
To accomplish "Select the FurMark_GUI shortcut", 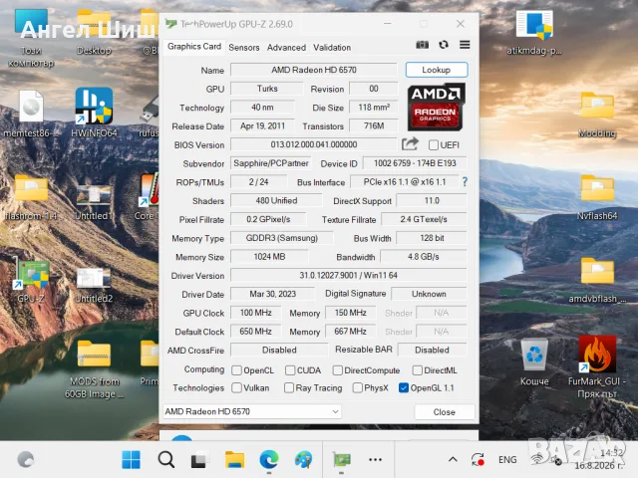I will click(x=597, y=366).
